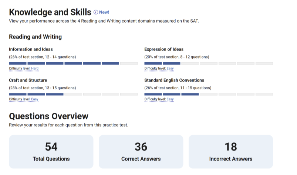The height and width of the screenshot is (175, 297).
Task: Click the blue New! label
Action: (104, 12)
